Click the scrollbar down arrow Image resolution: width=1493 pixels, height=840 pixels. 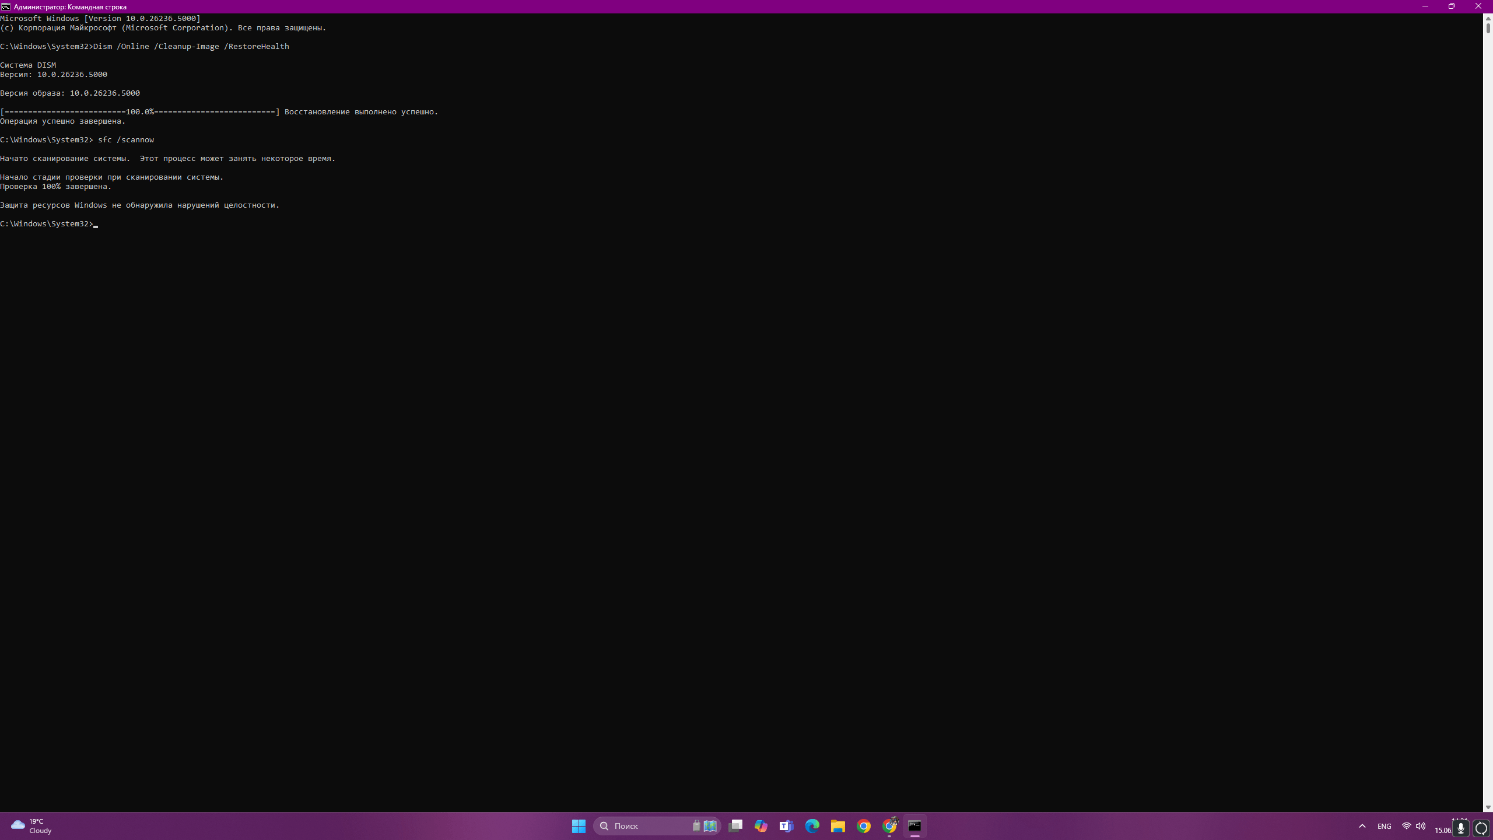pyautogui.click(x=1488, y=807)
